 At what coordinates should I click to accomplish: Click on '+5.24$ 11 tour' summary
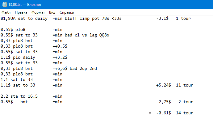[x=174, y=85]
